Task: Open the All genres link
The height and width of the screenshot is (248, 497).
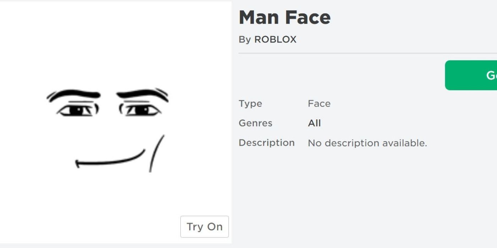Action: tap(314, 123)
